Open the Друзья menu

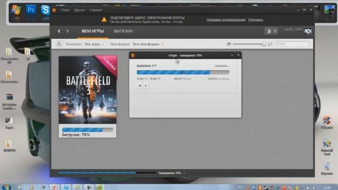click(x=79, y=10)
